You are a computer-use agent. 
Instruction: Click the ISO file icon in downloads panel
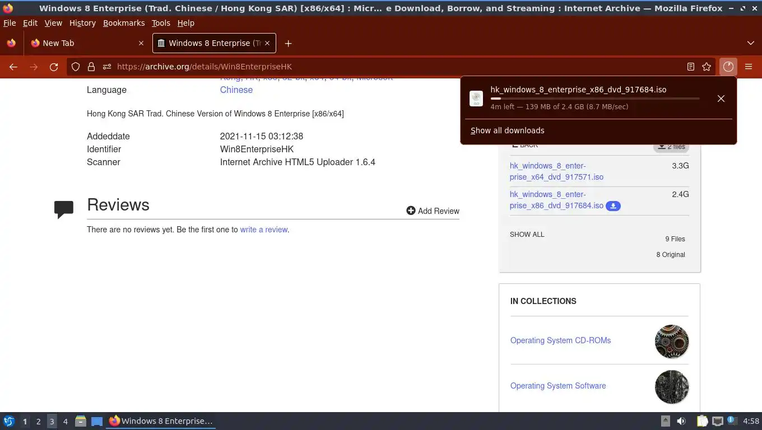point(476,99)
